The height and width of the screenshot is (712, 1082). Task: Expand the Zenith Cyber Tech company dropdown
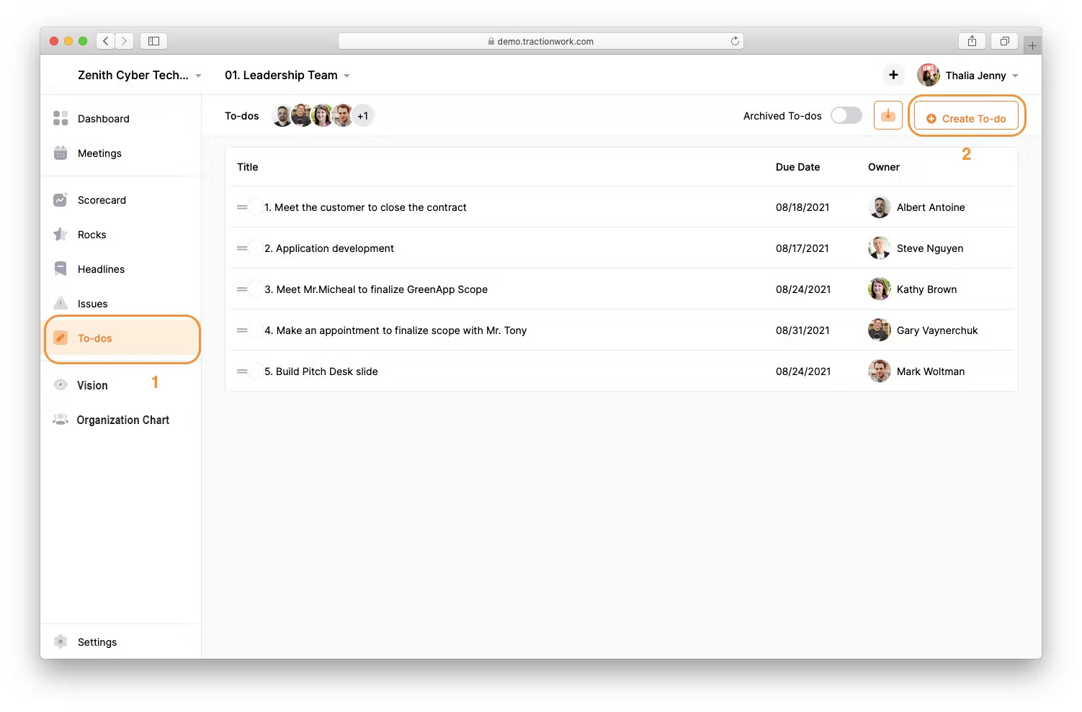pos(198,76)
